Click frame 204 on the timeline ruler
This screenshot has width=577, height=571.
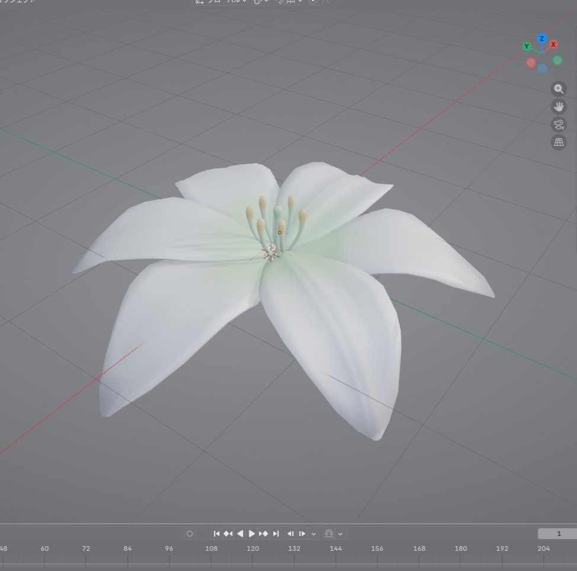(544, 548)
